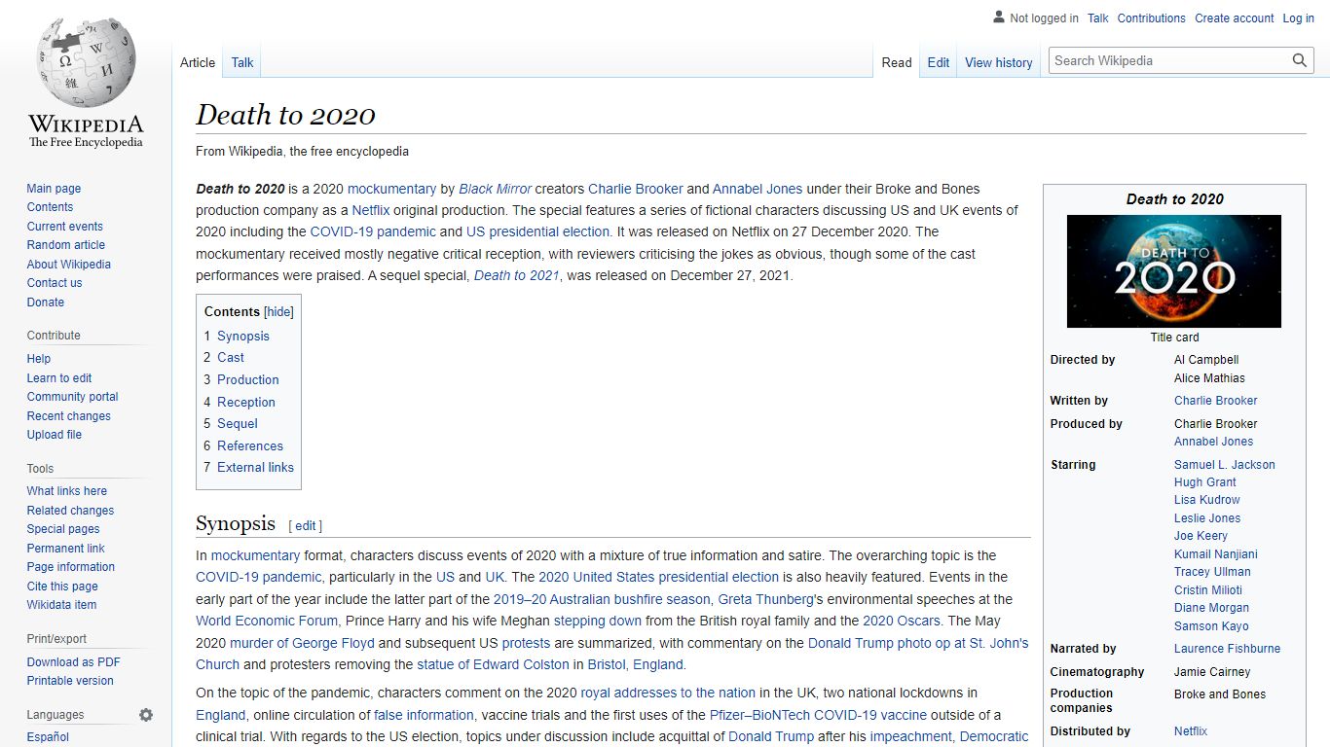
Task: Click Upload file
Action: (x=55, y=435)
